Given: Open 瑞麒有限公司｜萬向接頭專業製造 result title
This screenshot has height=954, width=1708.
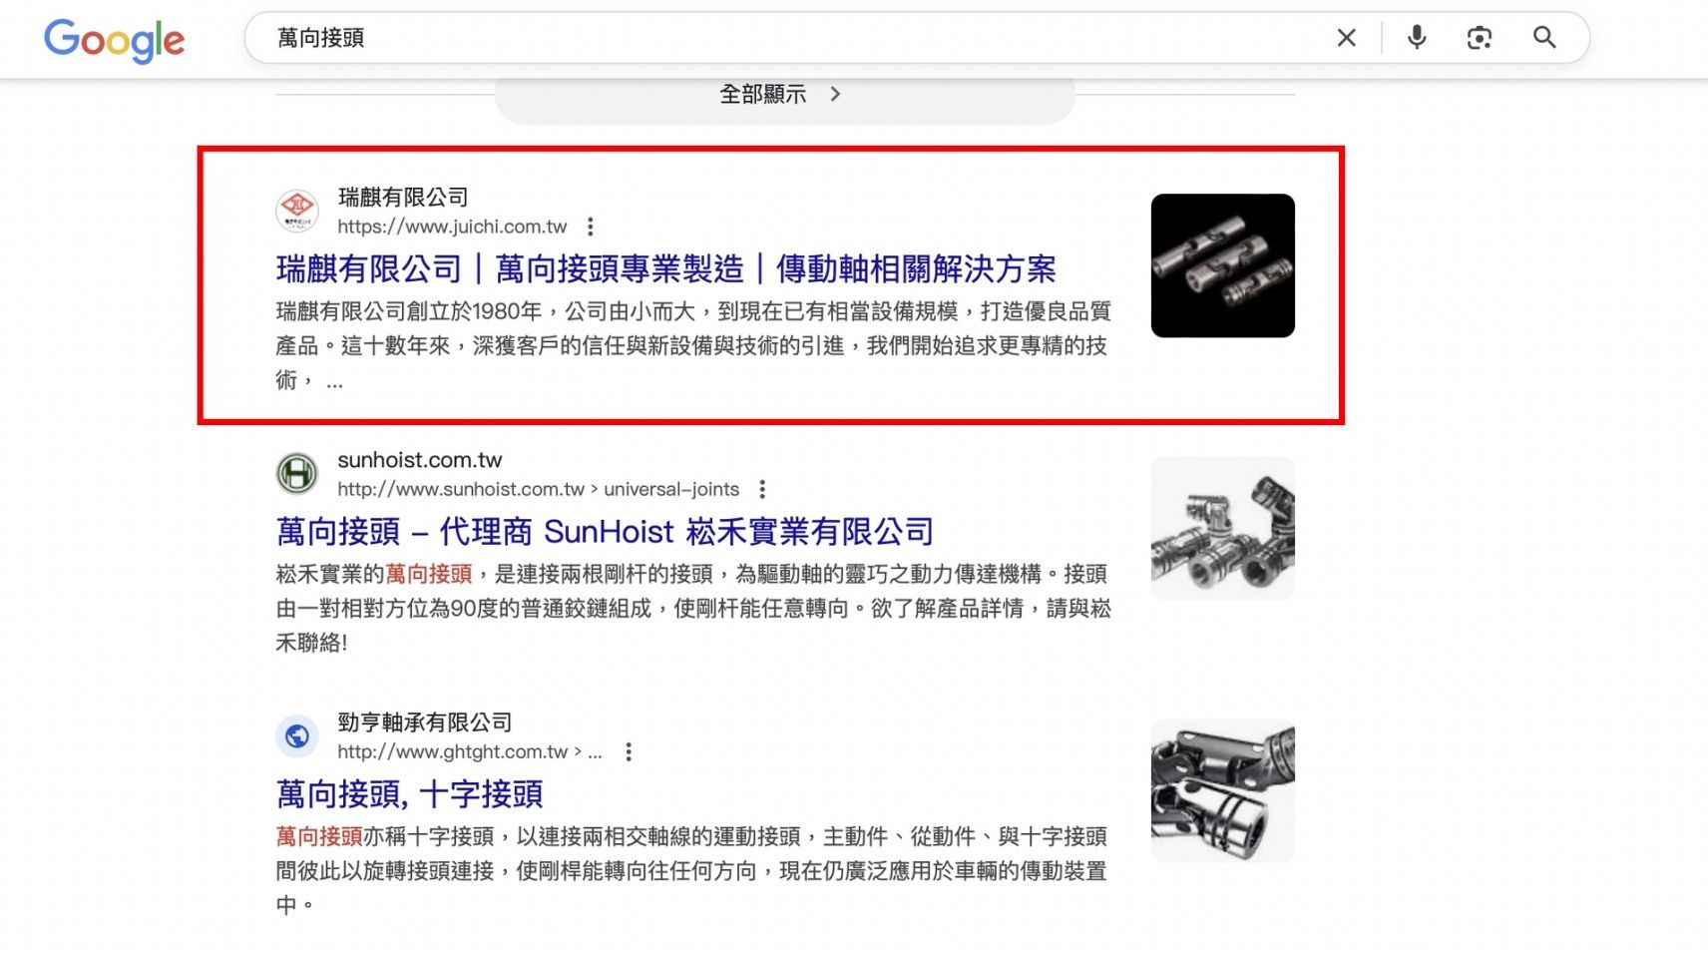Looking at the screenshot, I should click(665, 268).
